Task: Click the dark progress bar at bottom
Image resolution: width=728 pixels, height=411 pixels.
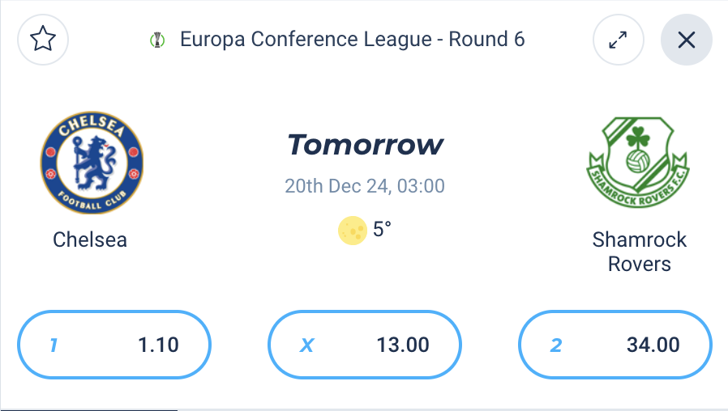Action: 88,409
